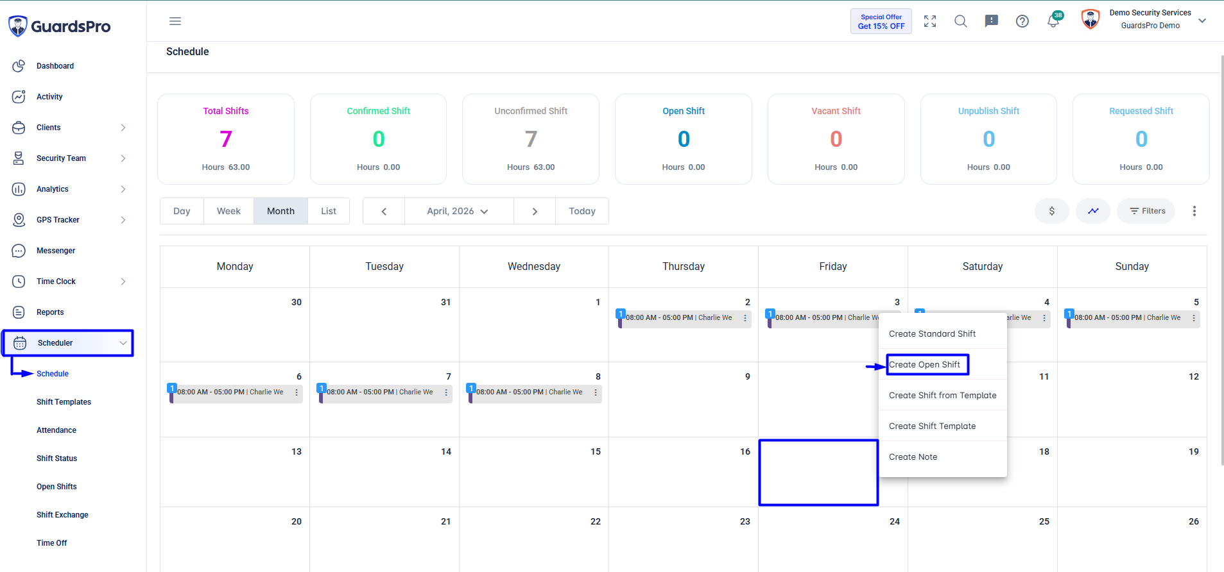Select the Month view tab
This screenshot has width=1224, height=572.
280,211
